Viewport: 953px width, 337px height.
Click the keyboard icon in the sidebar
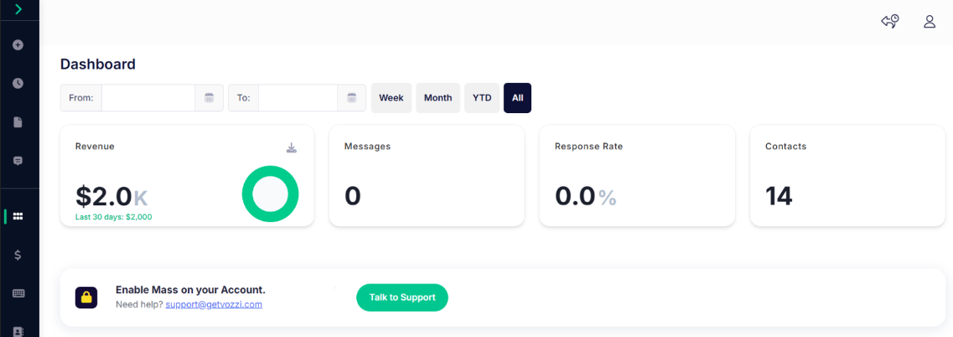[18, 293]
